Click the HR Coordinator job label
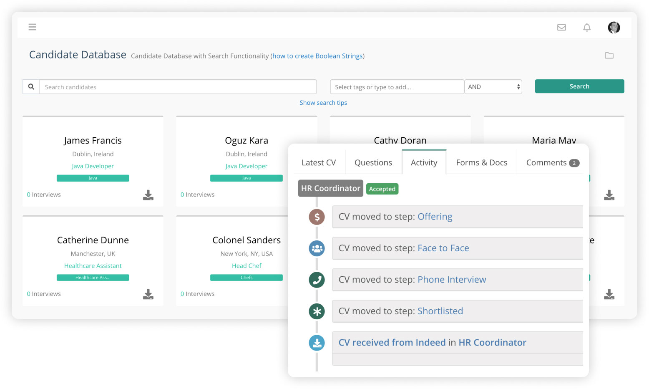The image size is (649, 389). (x=331, y=188)
